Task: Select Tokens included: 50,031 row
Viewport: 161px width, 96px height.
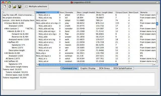Action: [x=17, y=72]
